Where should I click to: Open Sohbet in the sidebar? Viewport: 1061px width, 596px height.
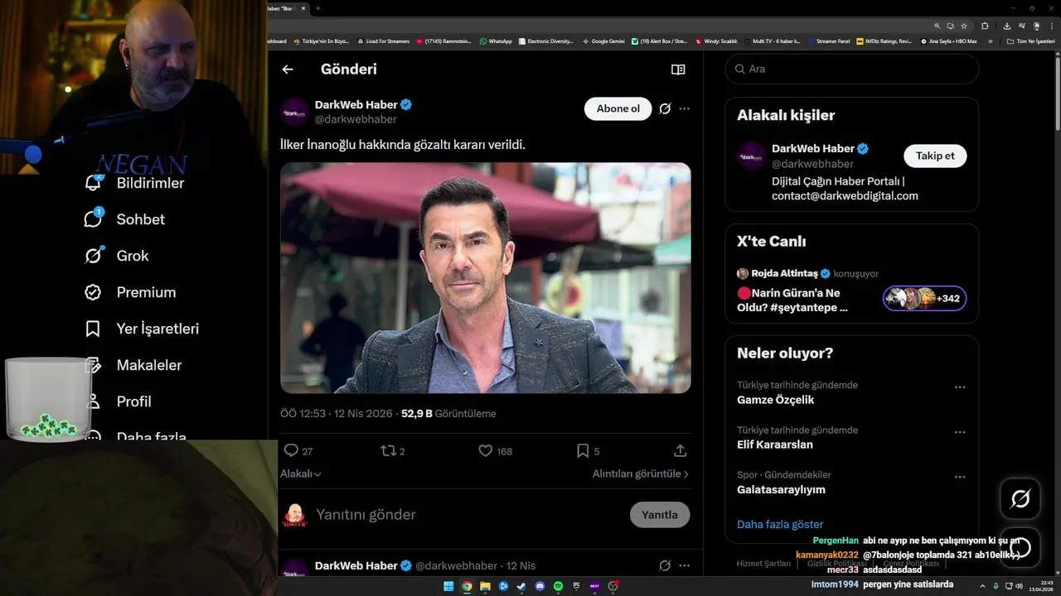coord(124,219)
